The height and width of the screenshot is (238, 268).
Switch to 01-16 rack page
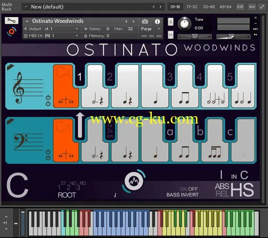pos(175,7)
